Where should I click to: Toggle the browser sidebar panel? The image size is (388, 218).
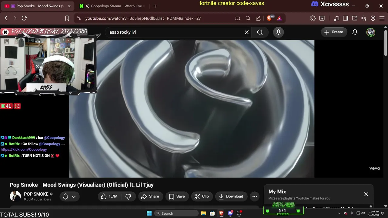[x=345, y=18]
